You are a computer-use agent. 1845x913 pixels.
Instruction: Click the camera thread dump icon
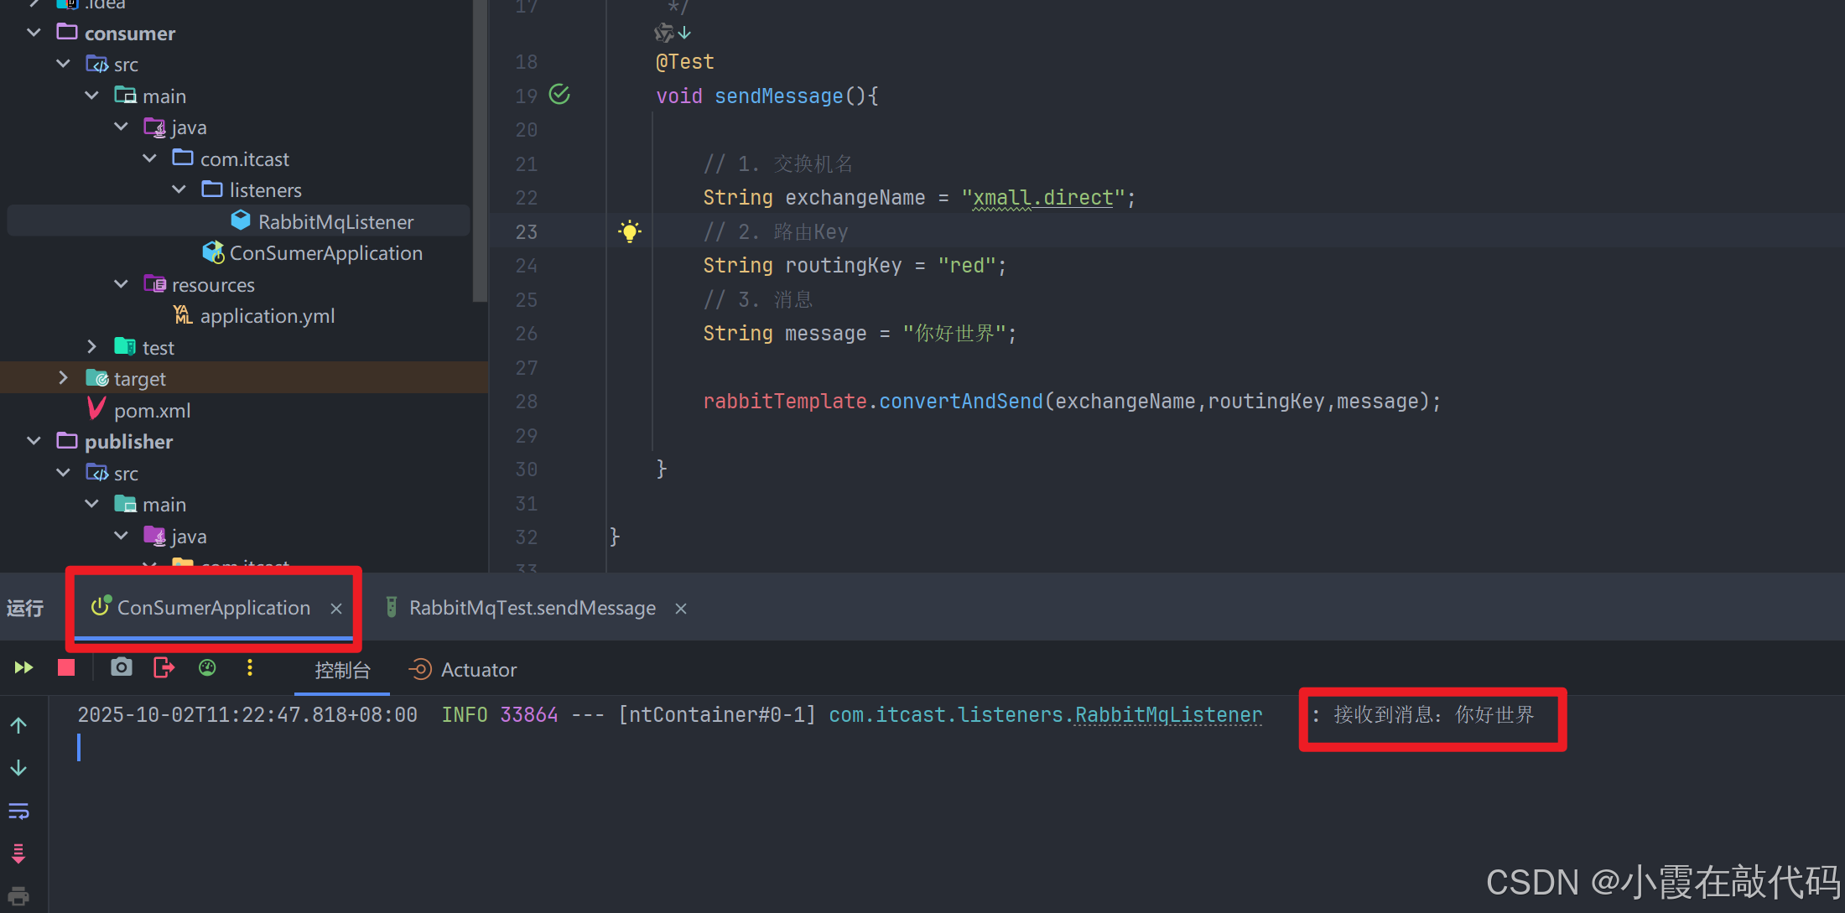tap(122, 668)
